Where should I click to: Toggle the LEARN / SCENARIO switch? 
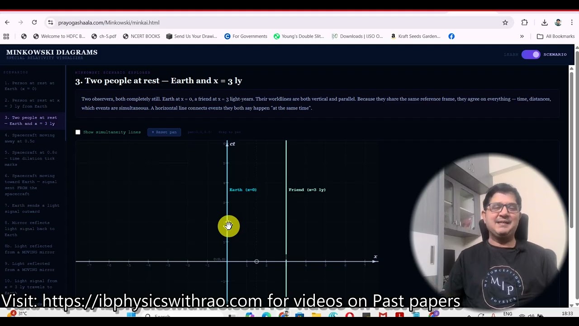(x=531, y=54)
